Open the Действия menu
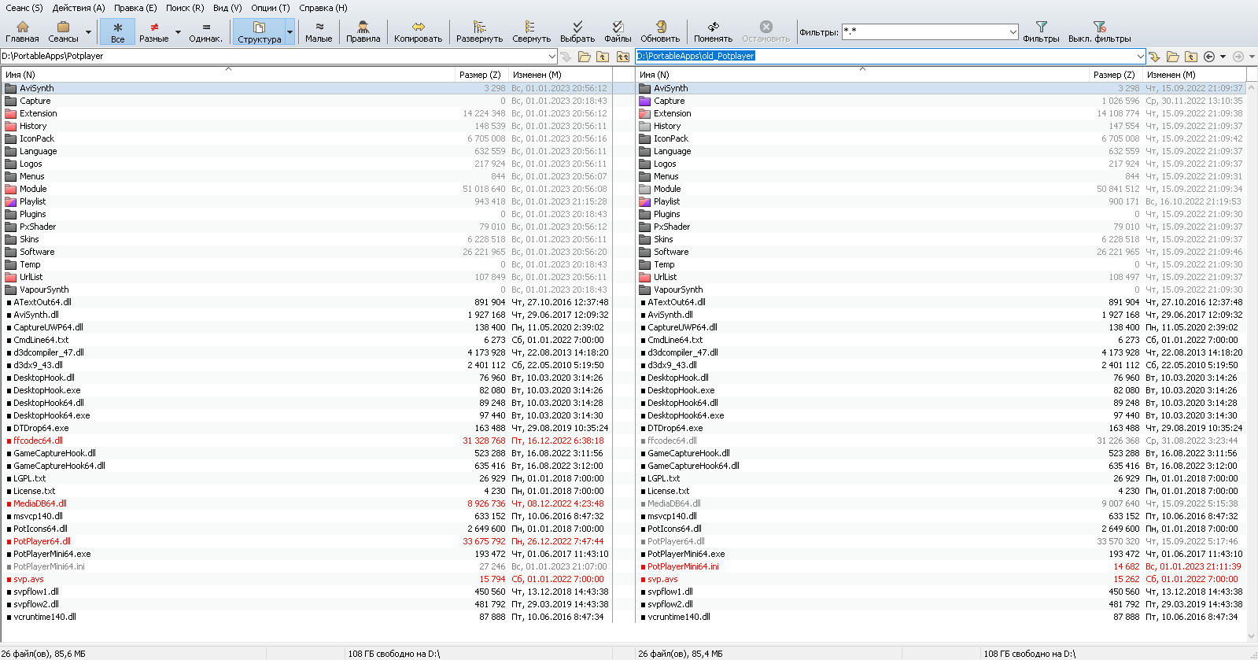The height and width of the screenshot is (660, 1258). point(79,8)
